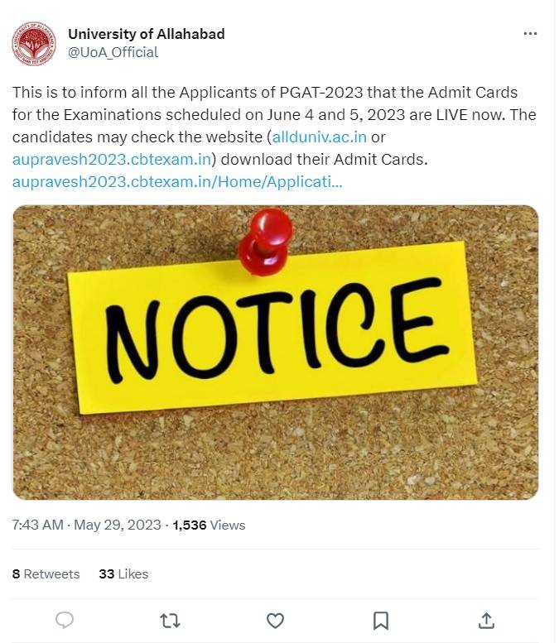Image resolution: width=559 pixels, height=643 pixels.
Task: Visit the @UoA_Official handle
Action: point(113,52)
